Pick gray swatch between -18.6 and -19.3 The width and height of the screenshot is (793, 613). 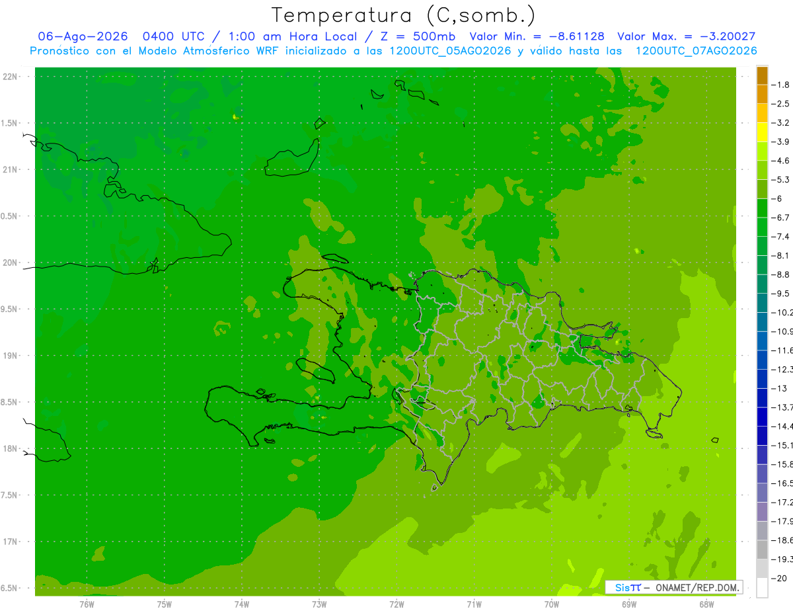[762, 550]
